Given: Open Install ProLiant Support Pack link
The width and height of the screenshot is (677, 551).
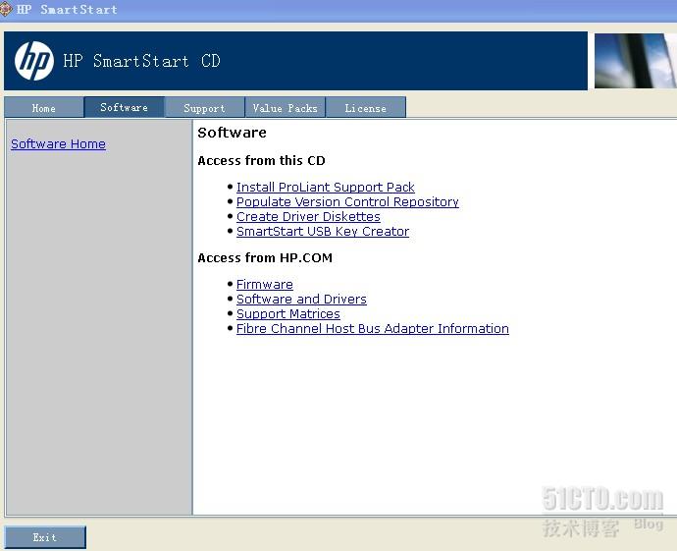Looking at the screenshot, I should (x=326, y=188).
